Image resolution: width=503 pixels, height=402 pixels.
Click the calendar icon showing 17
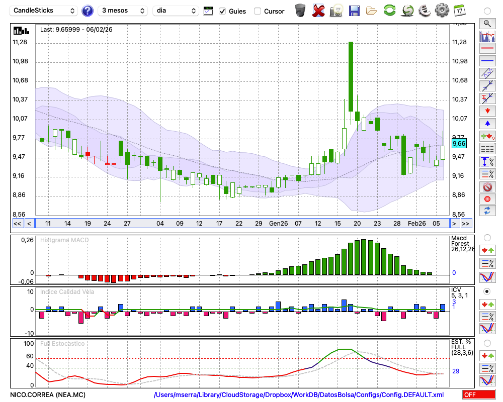click(459, 11)
